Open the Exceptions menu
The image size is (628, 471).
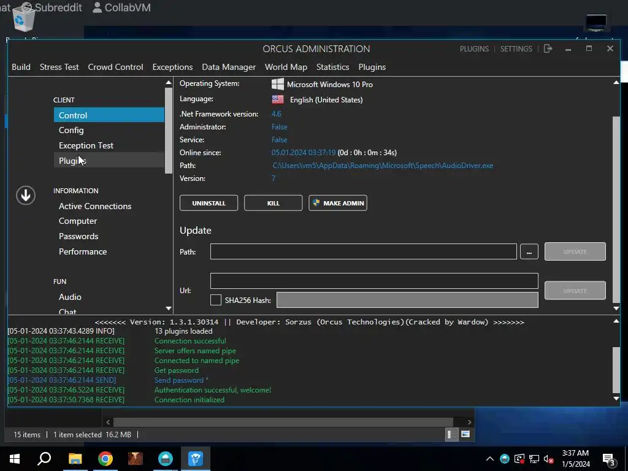[172, 67]
